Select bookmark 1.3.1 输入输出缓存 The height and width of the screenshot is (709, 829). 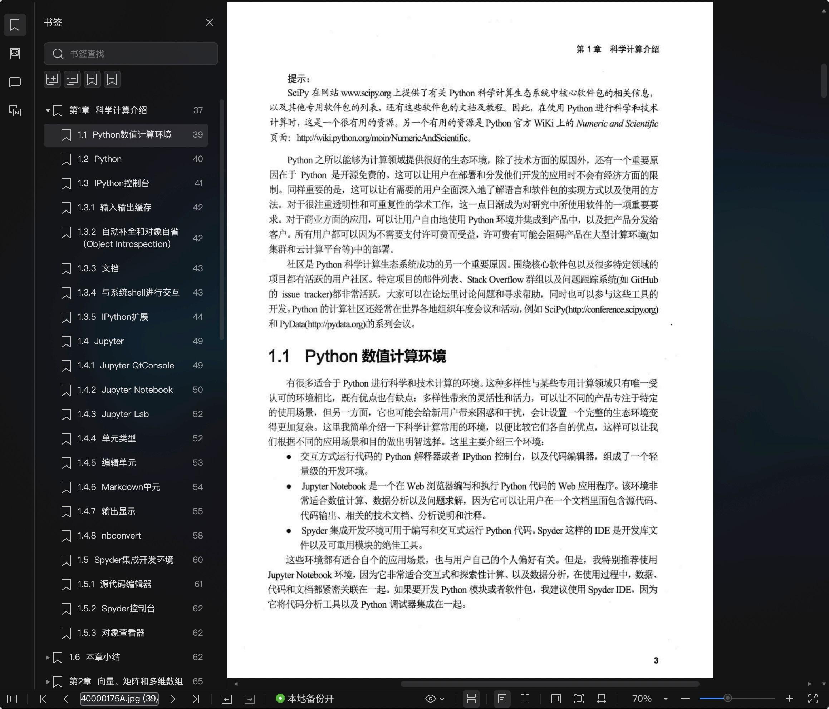[x=126, y=208]
